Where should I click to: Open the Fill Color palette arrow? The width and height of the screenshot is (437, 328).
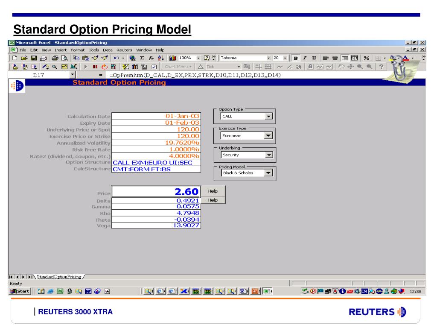(399, 58)
